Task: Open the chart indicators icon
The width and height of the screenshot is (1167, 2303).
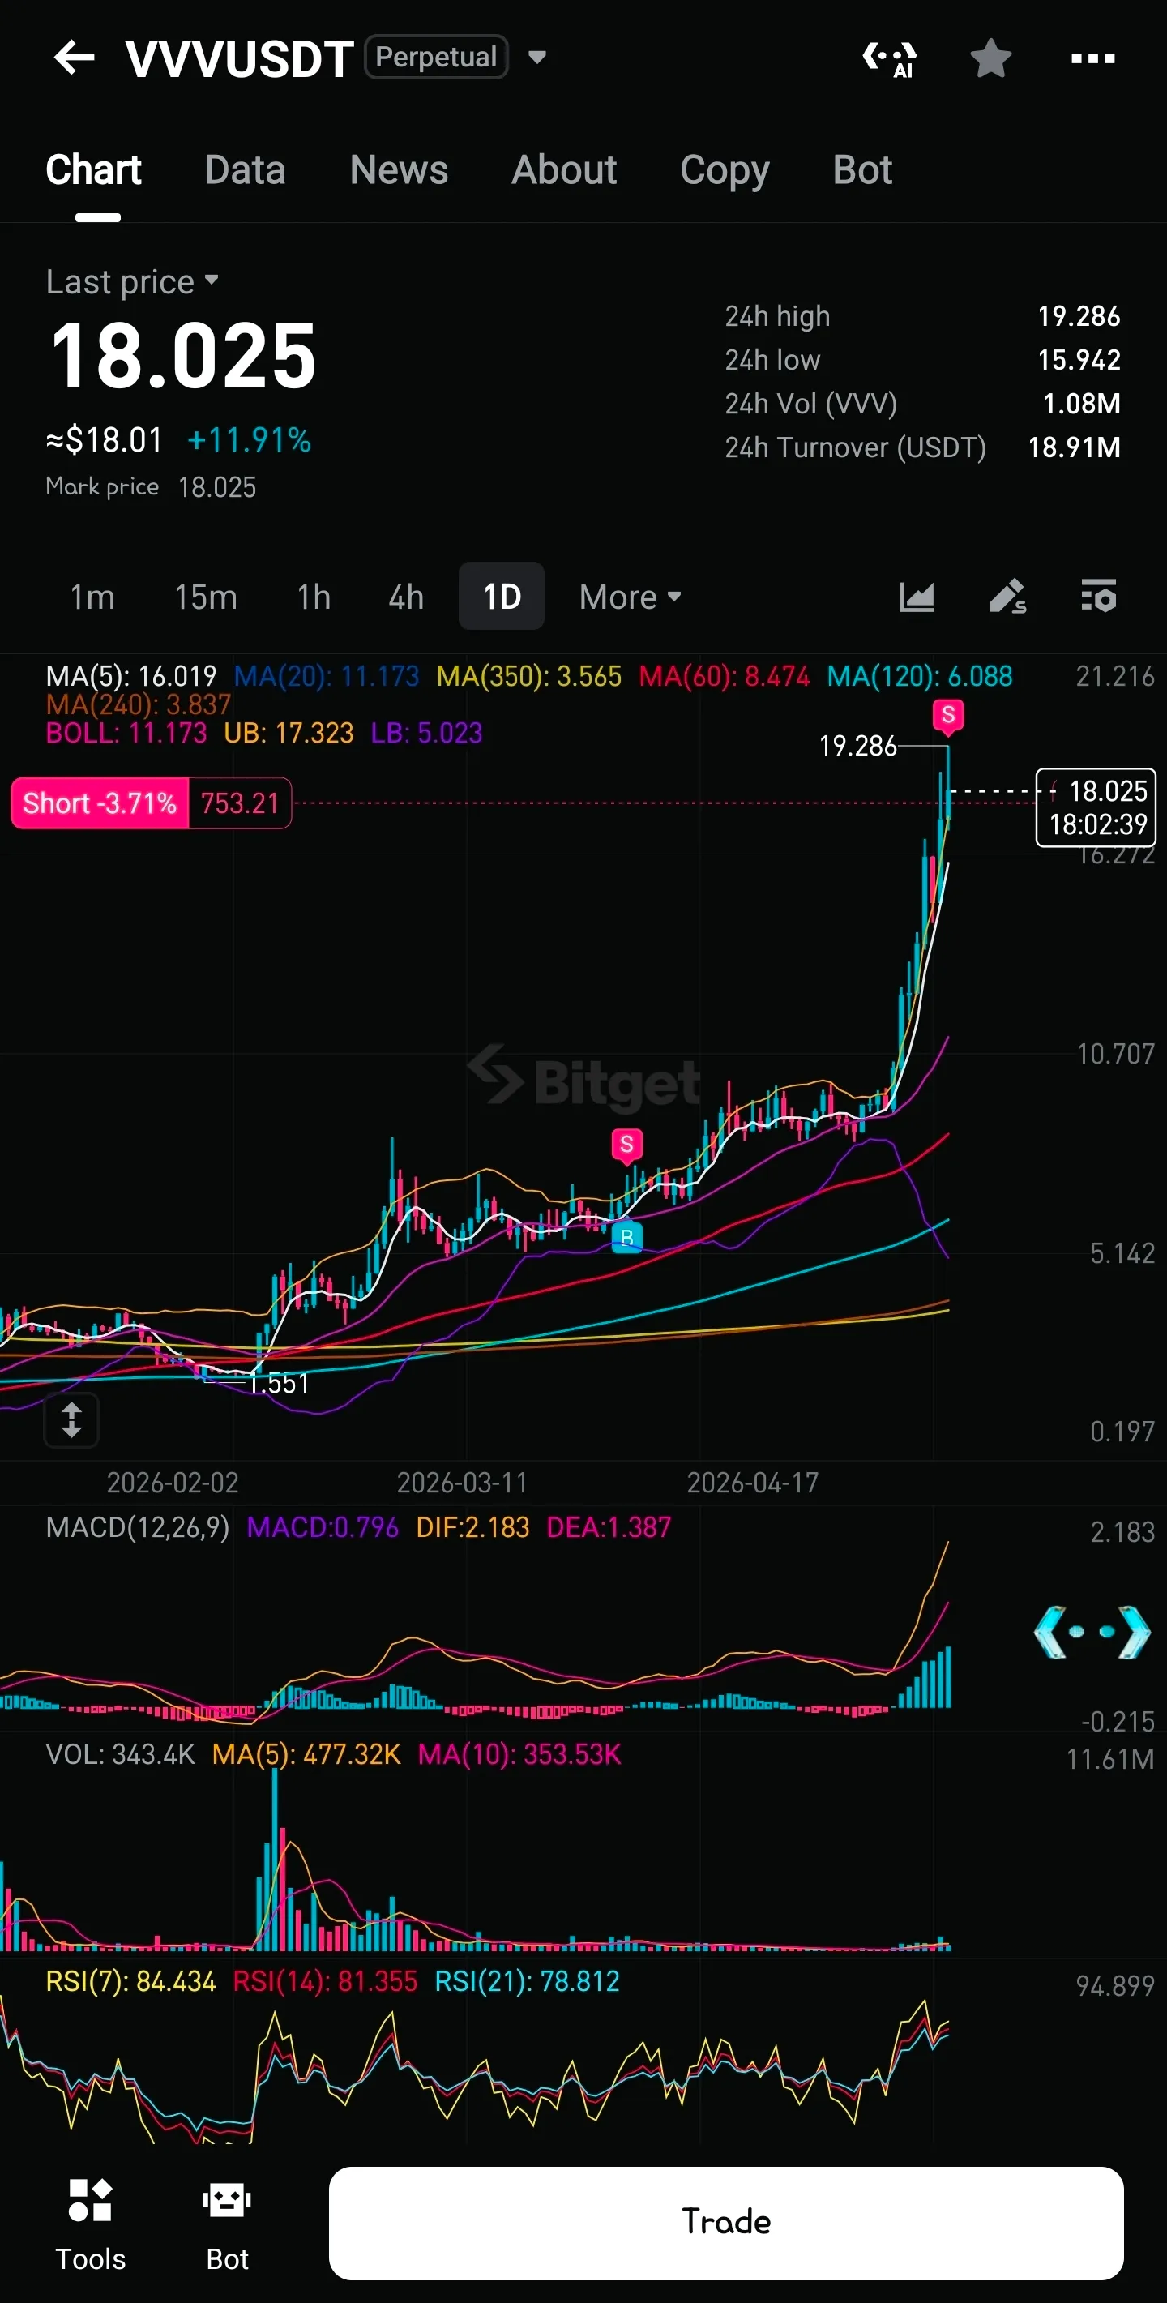Action: pyautogui.click(x=917, y=597)
